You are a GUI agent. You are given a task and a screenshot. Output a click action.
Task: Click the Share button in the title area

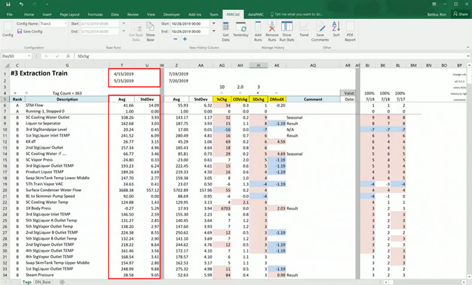[x=461, y=14]
